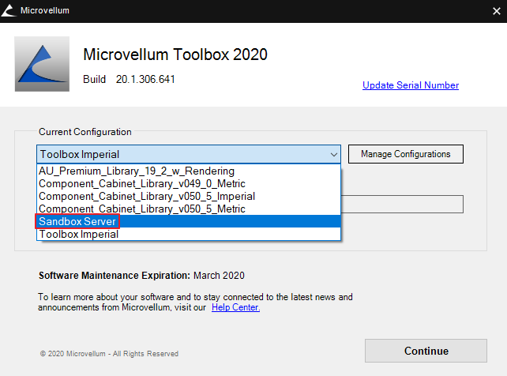Screen dimensions: 507x376
Task: Visit the Help Center link
Action: (235, 307)
